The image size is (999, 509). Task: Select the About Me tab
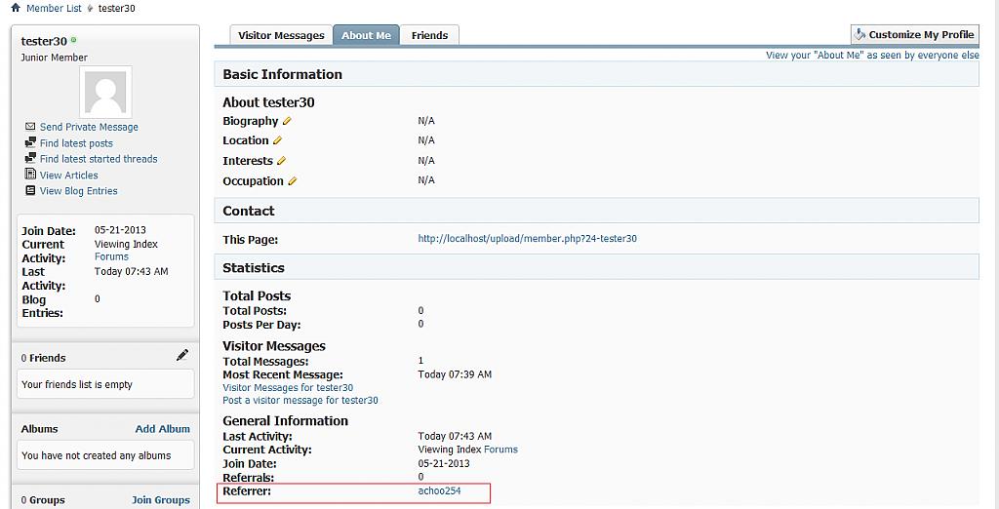366,36
